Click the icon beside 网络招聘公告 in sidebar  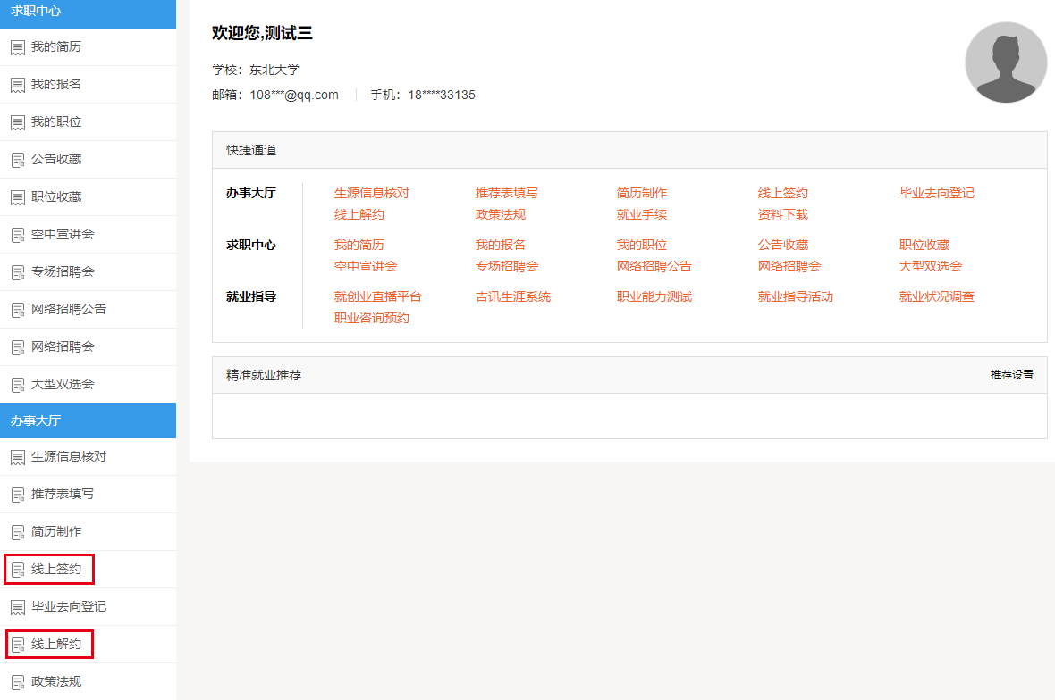pyautogui.click(x=17, y=310)
